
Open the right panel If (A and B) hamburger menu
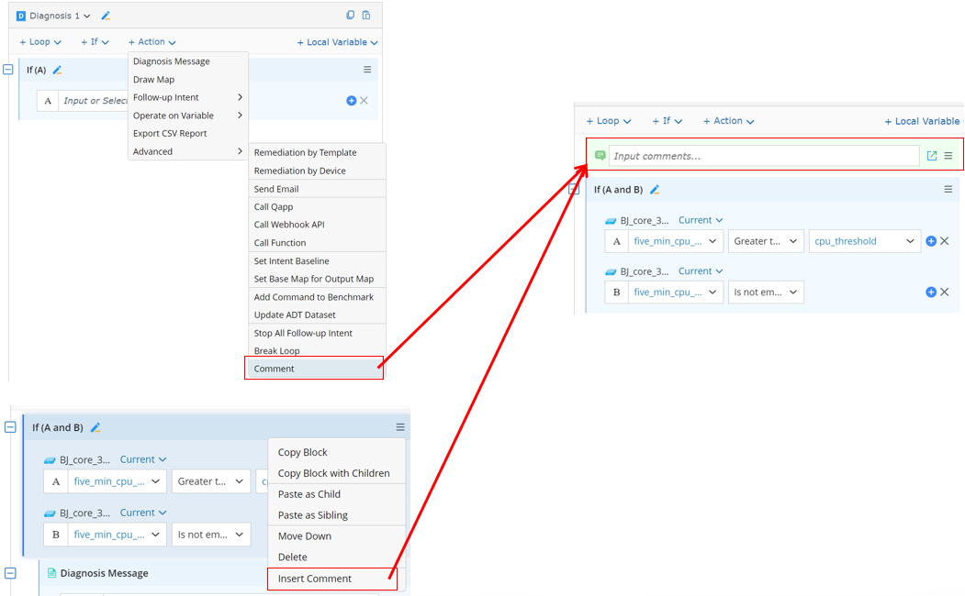pyautogui.click(x=948, y=189)
